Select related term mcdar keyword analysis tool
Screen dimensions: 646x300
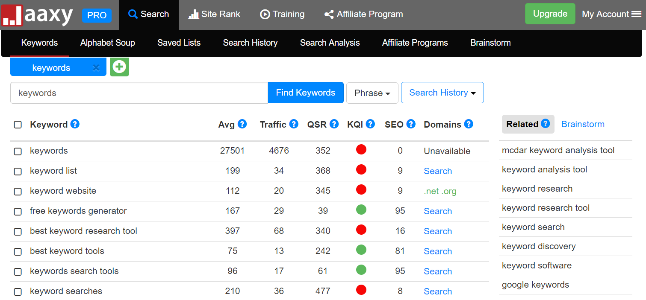tap(558, 150)
